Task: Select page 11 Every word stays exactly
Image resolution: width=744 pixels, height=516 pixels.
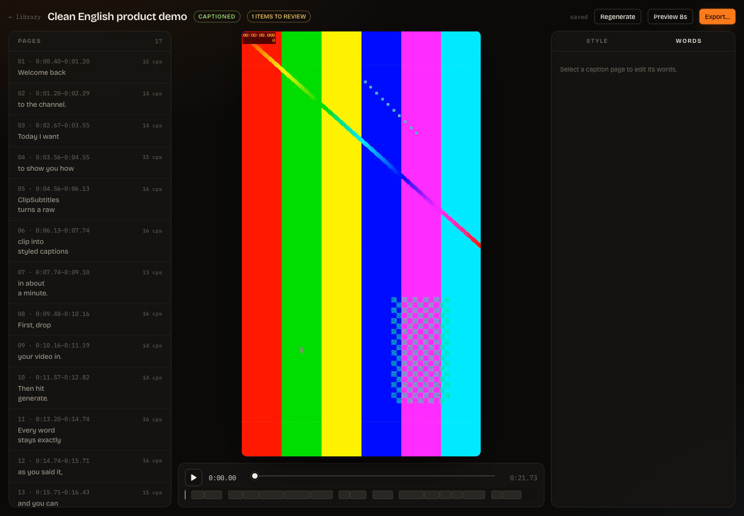Action: click(x=90, y=430)
